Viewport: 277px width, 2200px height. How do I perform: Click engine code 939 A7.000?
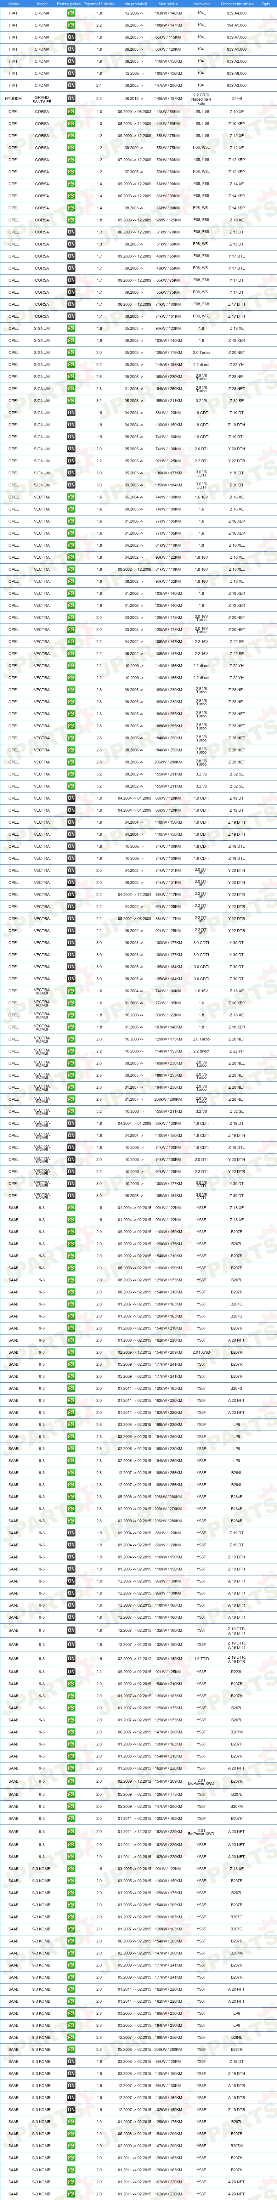point(237,38)
